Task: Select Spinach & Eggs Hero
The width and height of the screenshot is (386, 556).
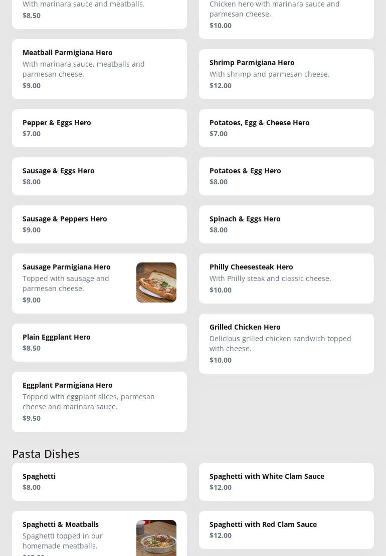Action: pyautogui.click(x=286, y=224)
